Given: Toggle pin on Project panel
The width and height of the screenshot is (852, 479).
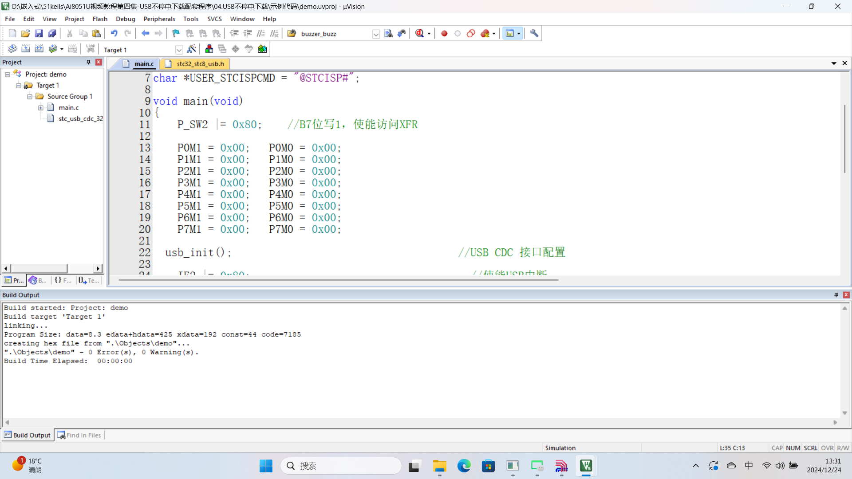Looking at the screenshot, I should pyautogui.click(x=88, y=62).
